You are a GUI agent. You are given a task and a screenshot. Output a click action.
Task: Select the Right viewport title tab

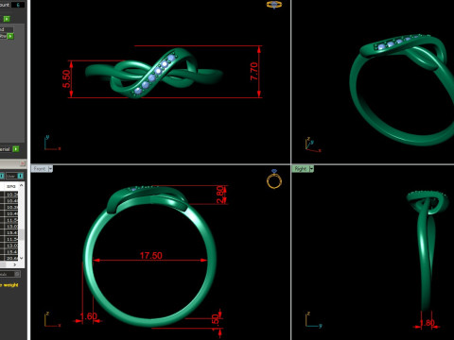(301, 169)
